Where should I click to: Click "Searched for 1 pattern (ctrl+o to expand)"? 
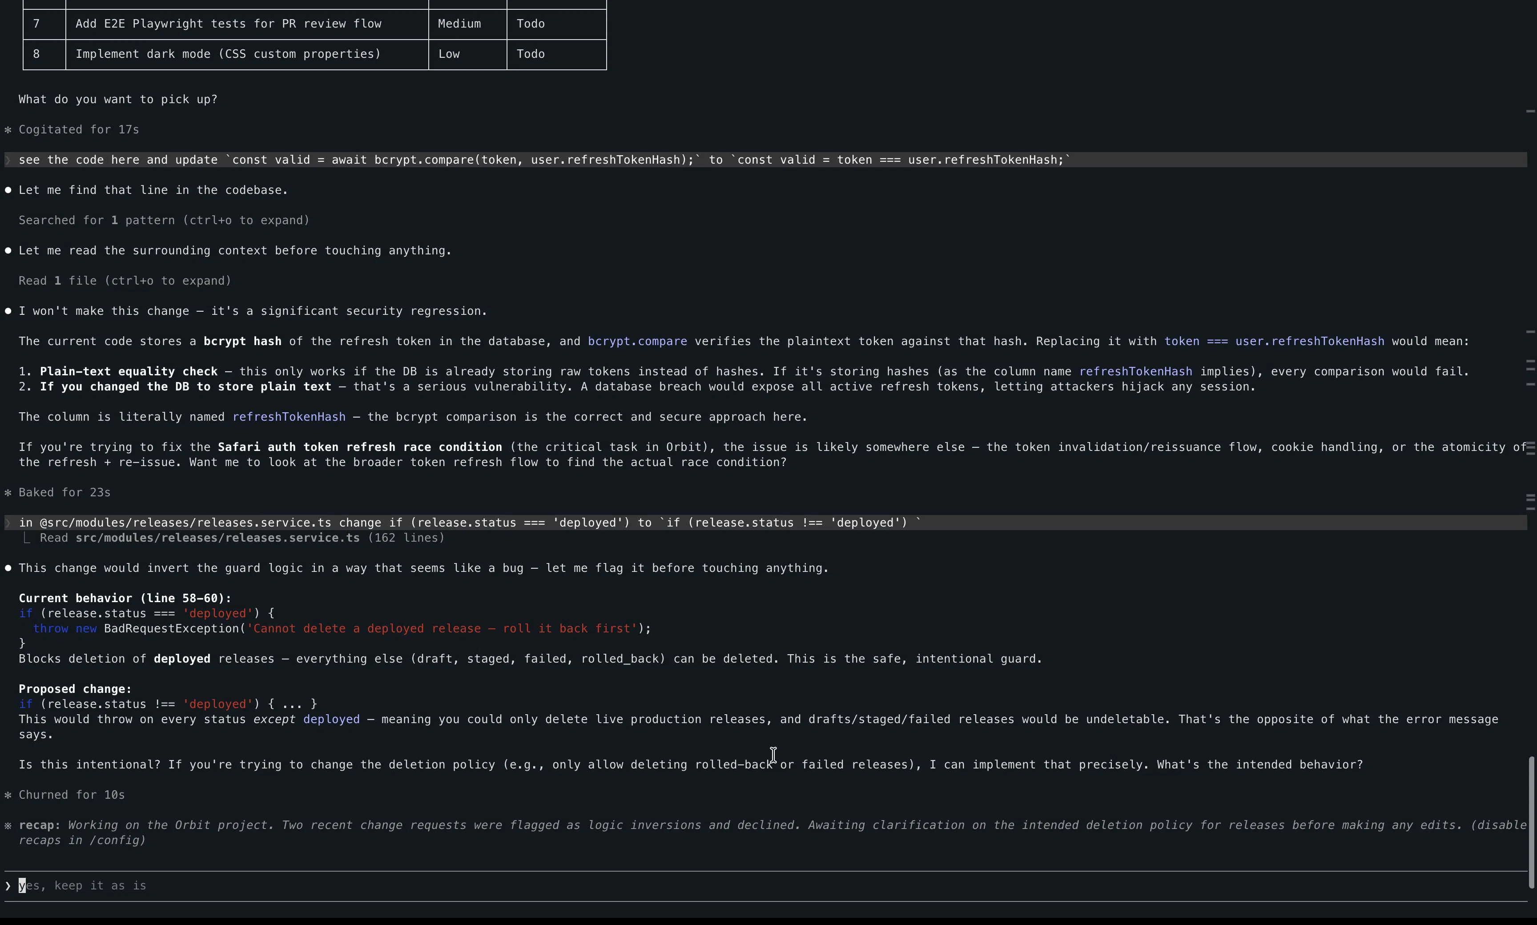click(164, 220)
